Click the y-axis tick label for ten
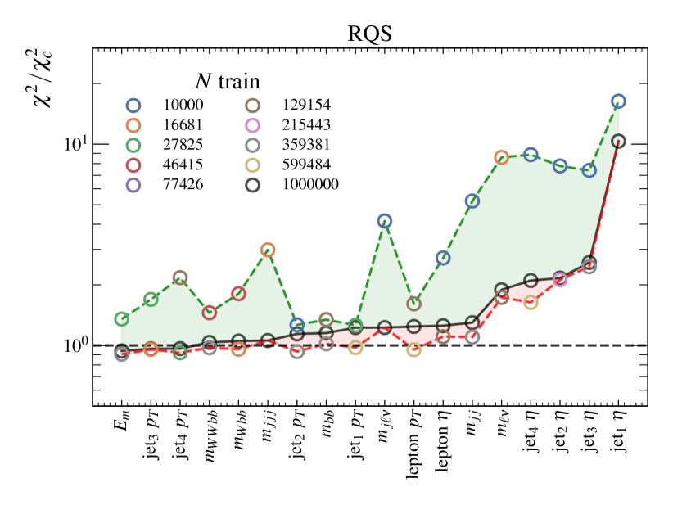 [x=75, y=143]
